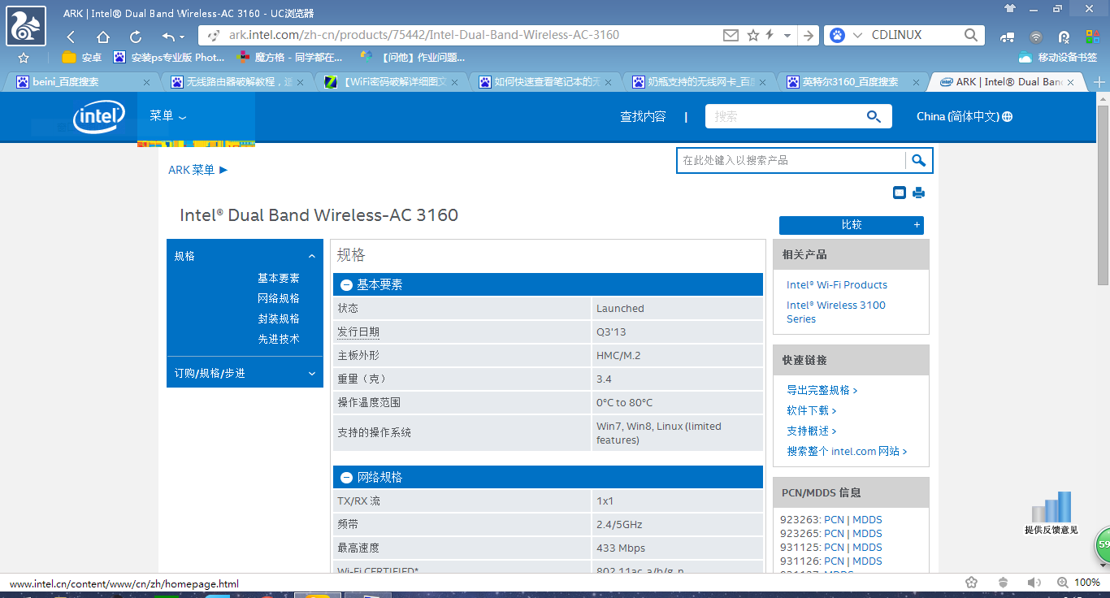Expand the 订购/规格/步进 sidebar section

coord(312,374)
